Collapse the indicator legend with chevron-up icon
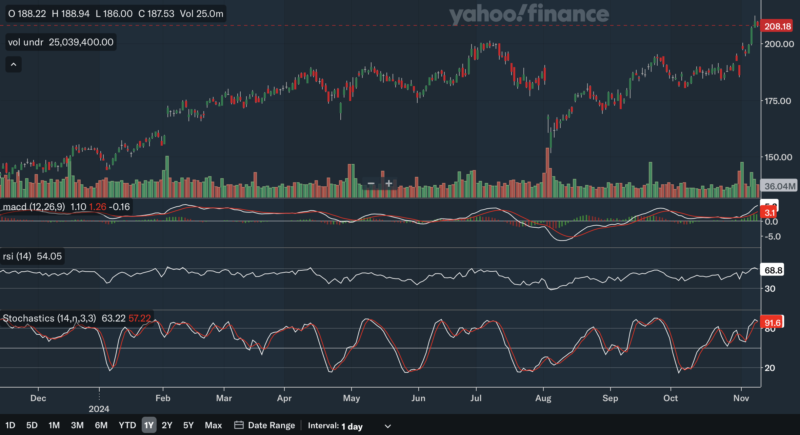This screenshot has height=435, width=800. [x=14, y=64]
